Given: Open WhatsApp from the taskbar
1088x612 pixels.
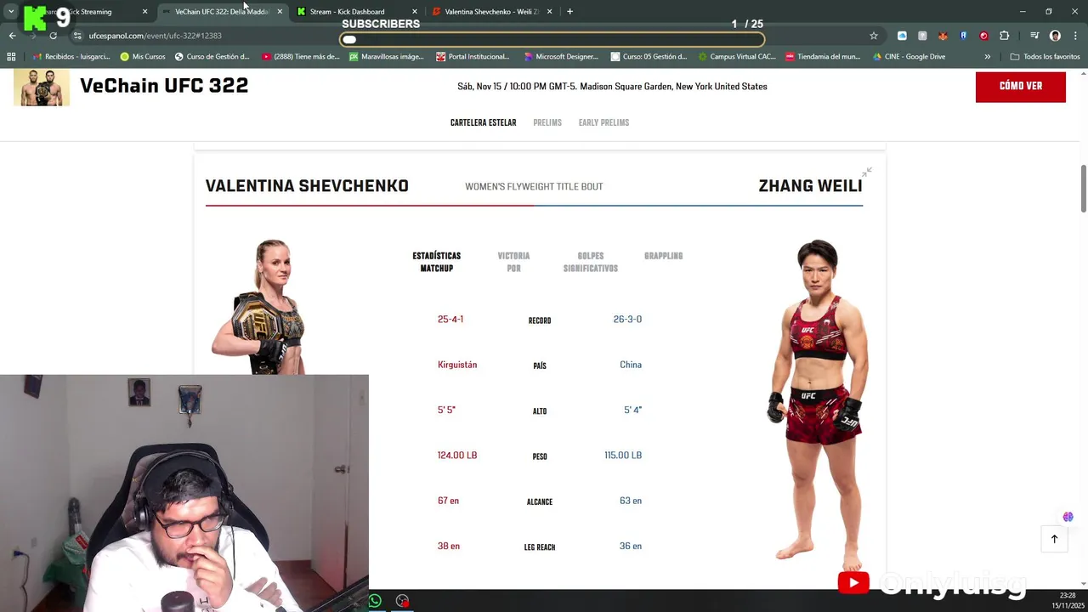Looking at the screenshot, I should pos(375,601).
